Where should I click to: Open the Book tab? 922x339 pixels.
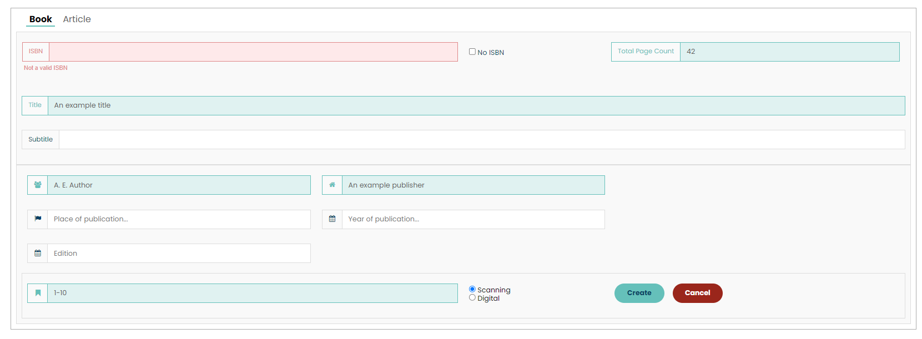point(41,19)
